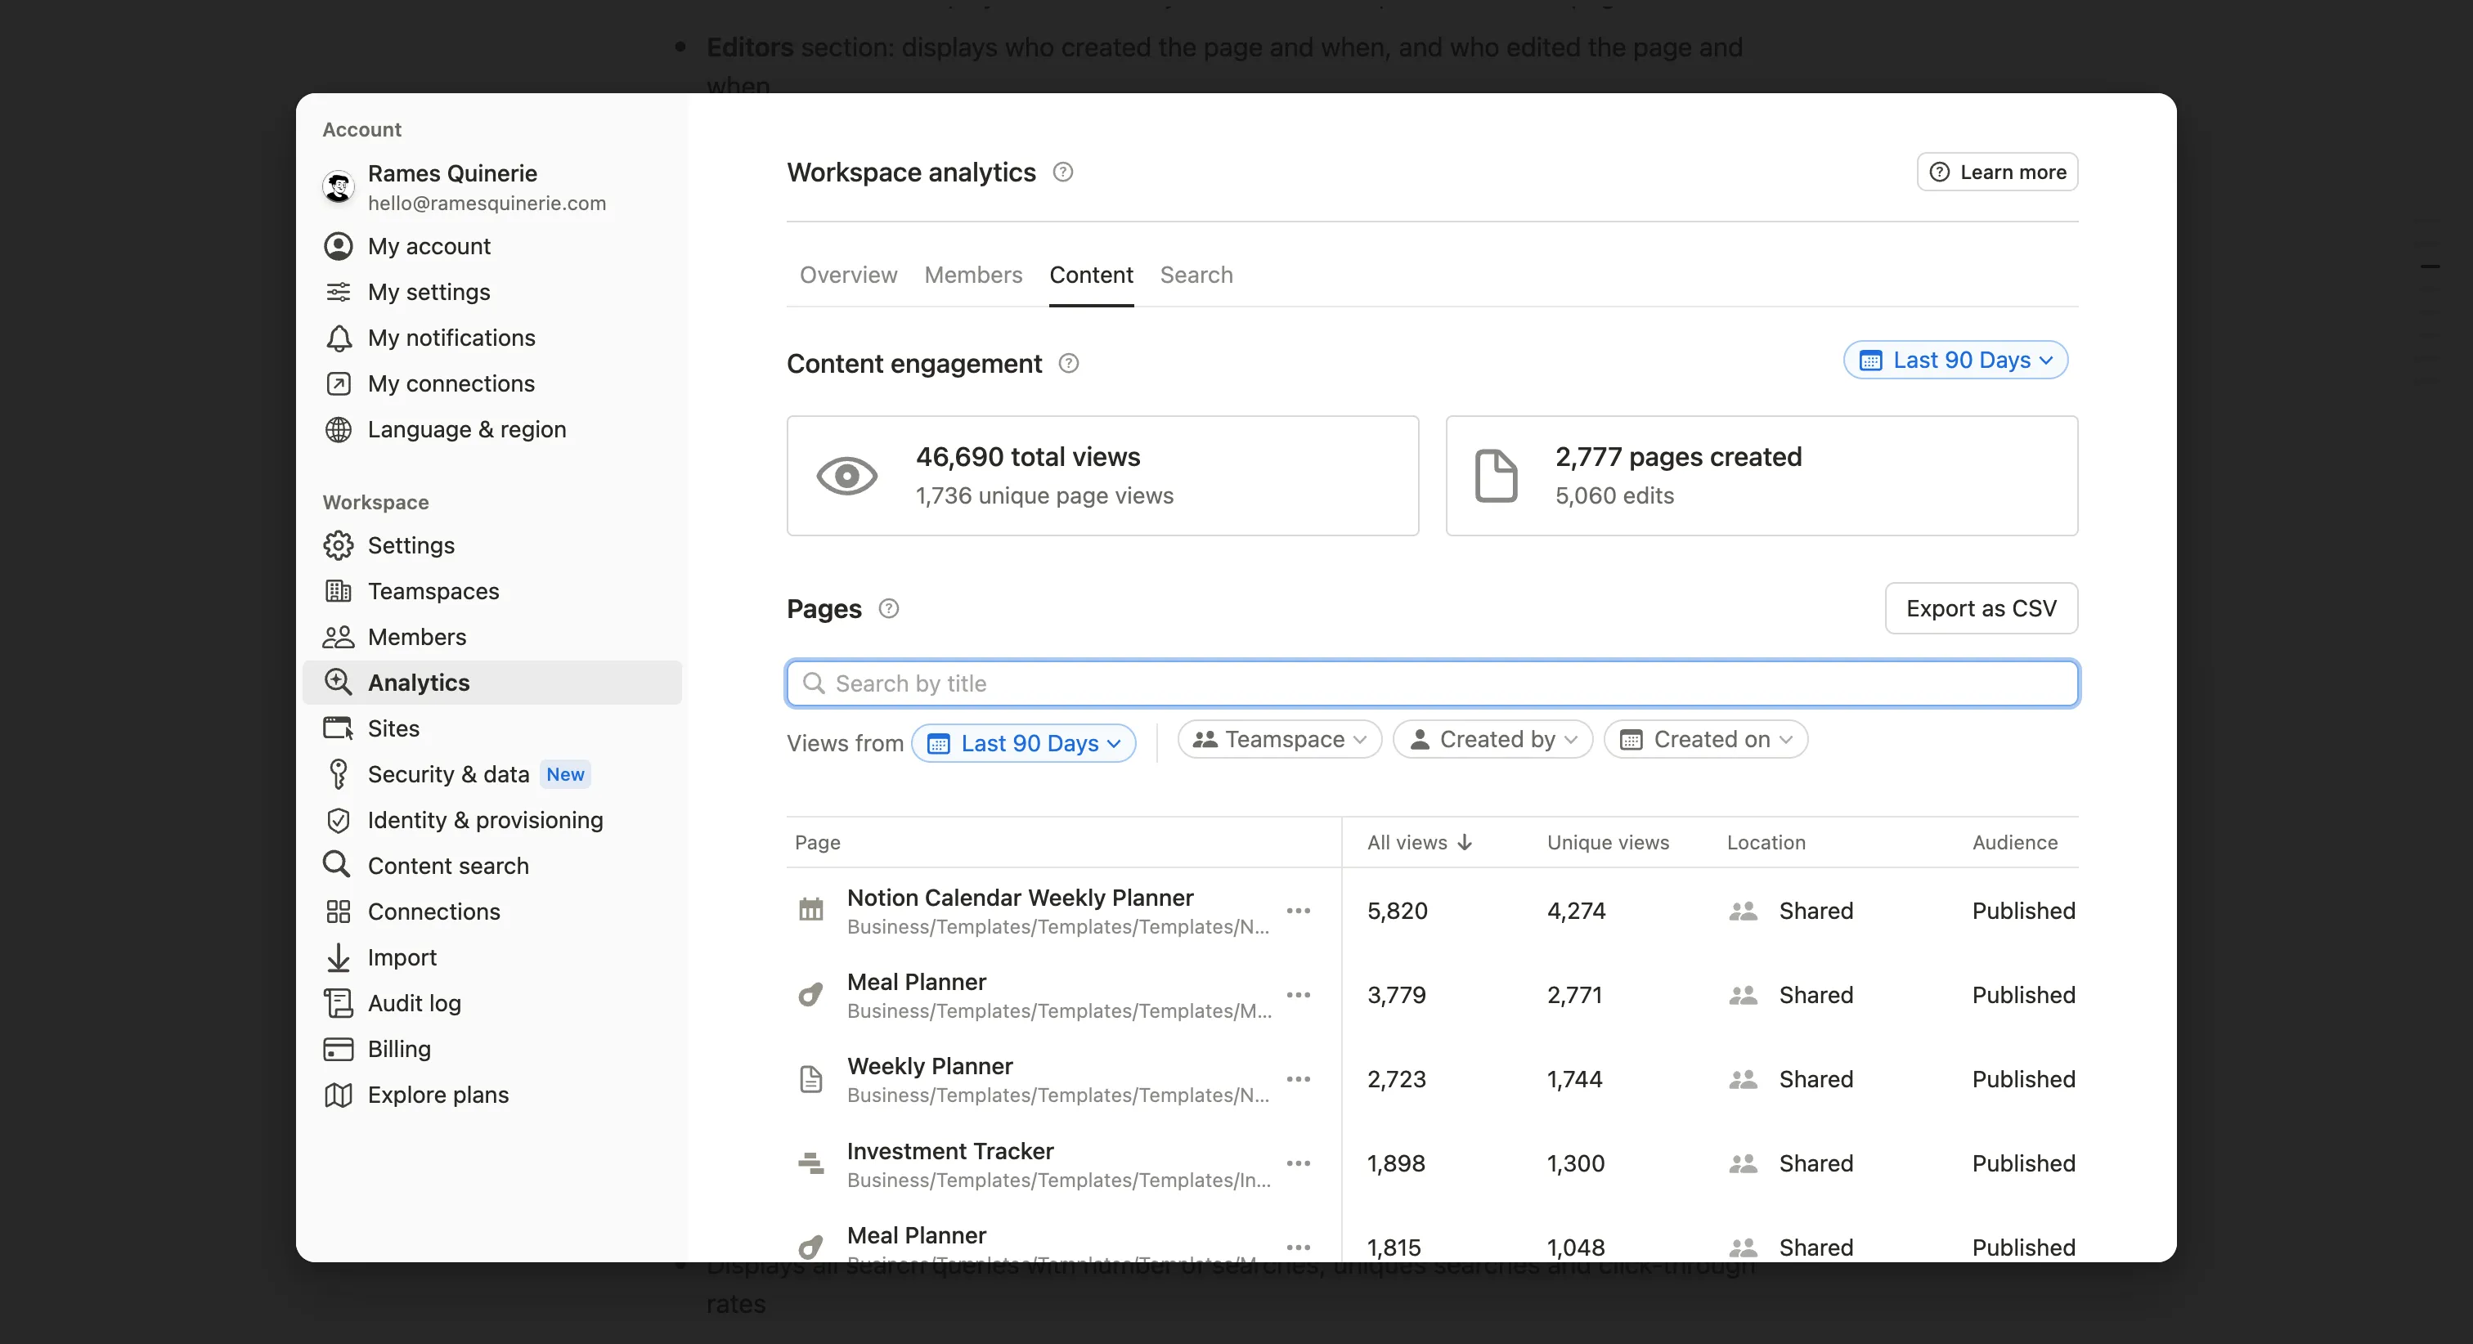
Task: Click the Learn more button
Action: [1998, 172]
